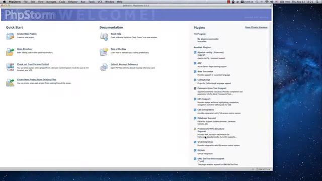Open the Apple menu
Image resolution: width=322 pixels, height=181 pixels.
tap(5, 2)
